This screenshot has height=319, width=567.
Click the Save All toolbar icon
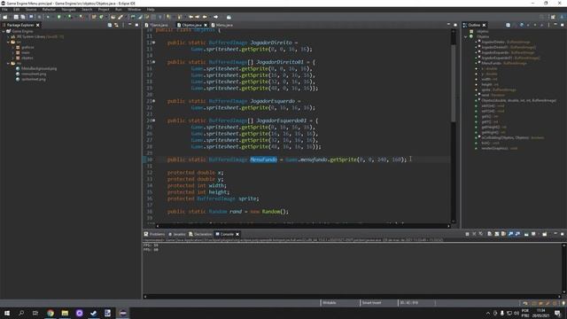(x=23, y=17)
